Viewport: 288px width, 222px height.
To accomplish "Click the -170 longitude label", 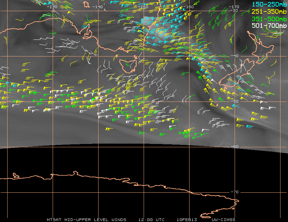I will point(234,7).
